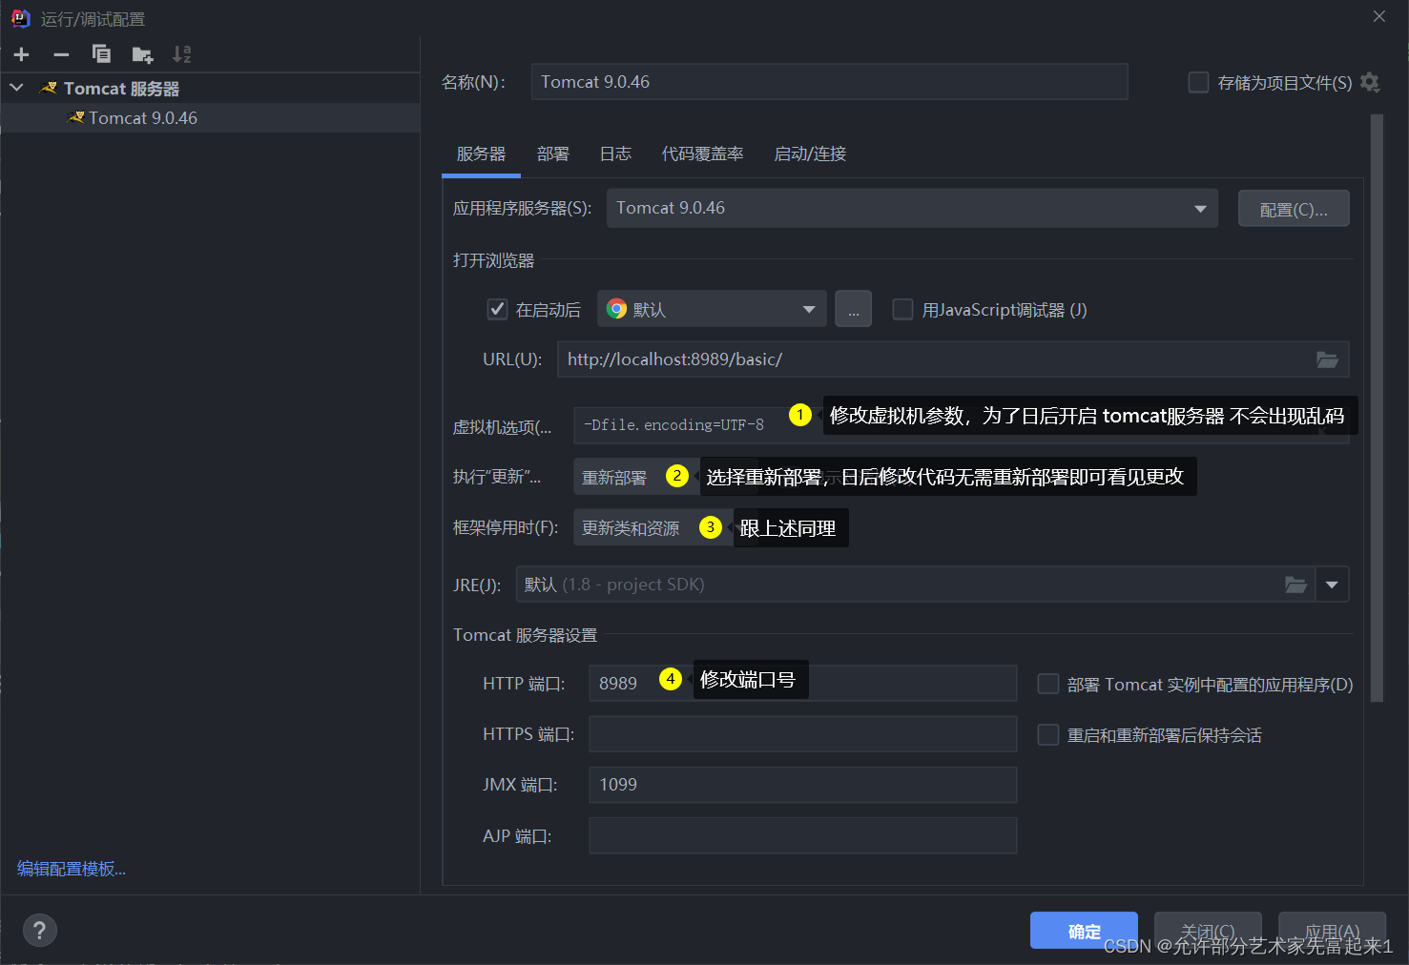Move configuration into new folder icon

(x=142, y=54)
